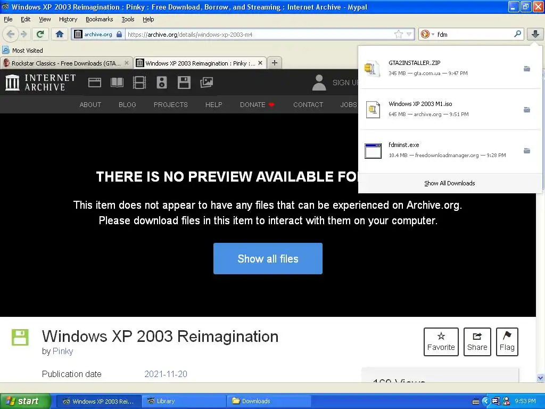The height and width of the screenshot is (409, 545).
Task: Click the green software floppy item icon
Action: click(20, 337)
